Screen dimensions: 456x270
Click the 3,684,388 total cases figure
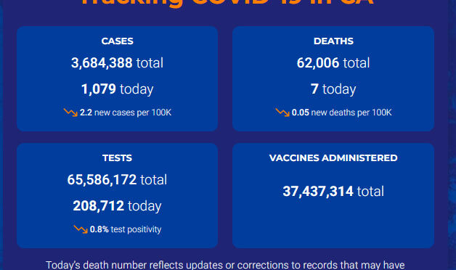coord(117,62)
